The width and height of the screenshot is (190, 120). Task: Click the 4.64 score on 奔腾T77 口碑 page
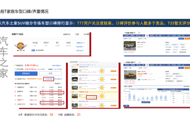coord(145,74)
